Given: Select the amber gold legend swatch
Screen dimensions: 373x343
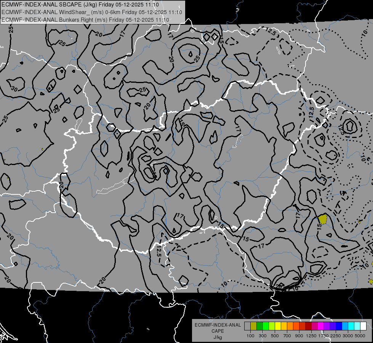Looking at the screenshot, I should (x=284, y=326).
